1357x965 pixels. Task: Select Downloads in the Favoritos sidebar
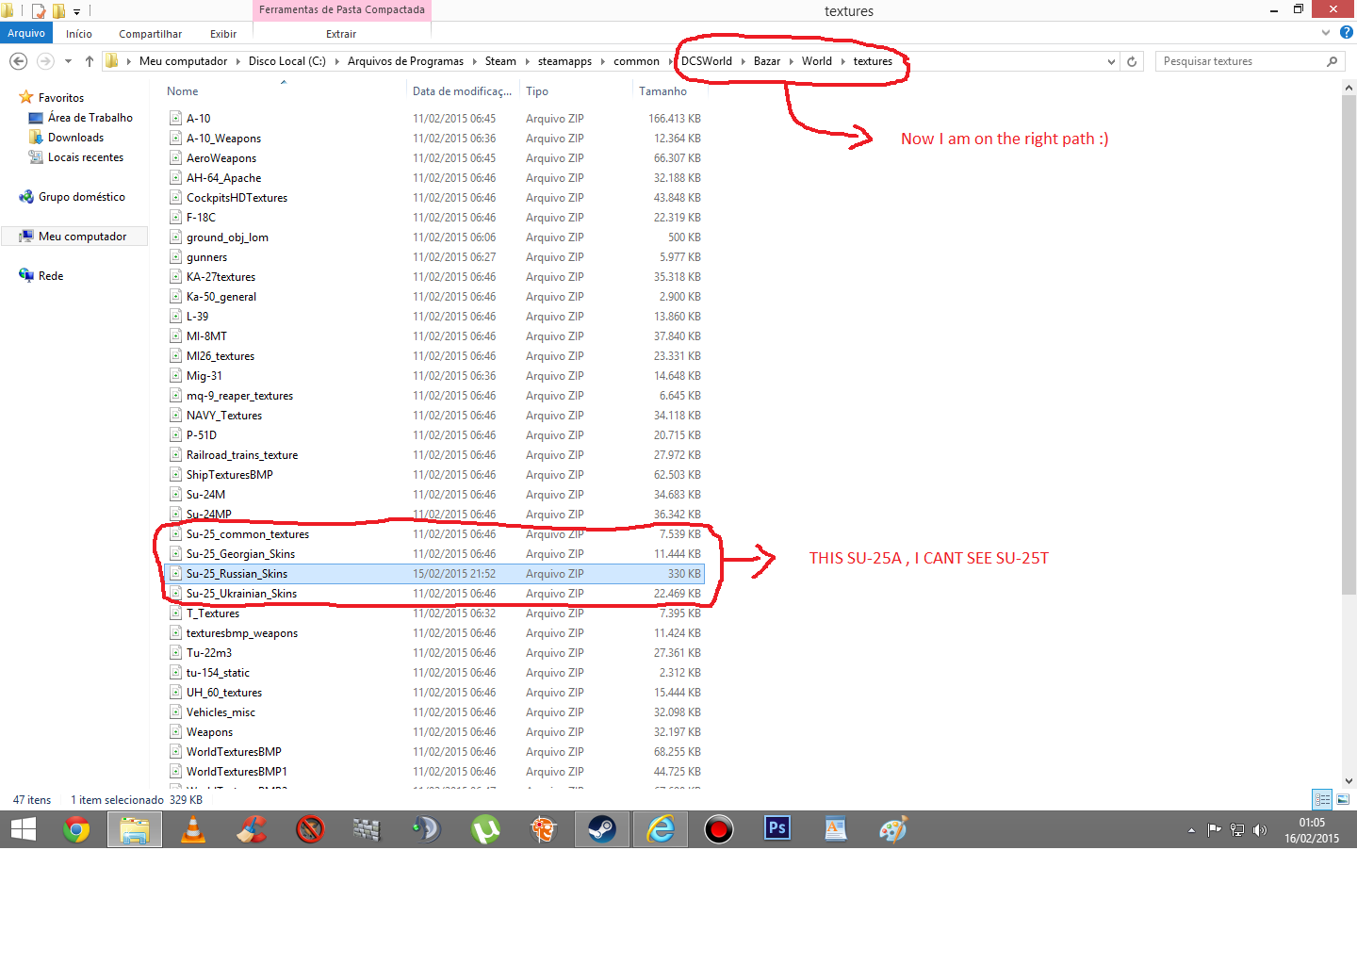pyautogui.click(x=75, y=138)
